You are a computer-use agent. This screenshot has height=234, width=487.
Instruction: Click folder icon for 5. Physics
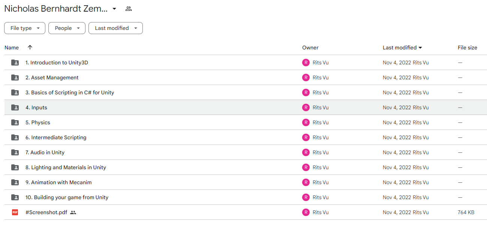pyautogui.click(x=15, y=122)
